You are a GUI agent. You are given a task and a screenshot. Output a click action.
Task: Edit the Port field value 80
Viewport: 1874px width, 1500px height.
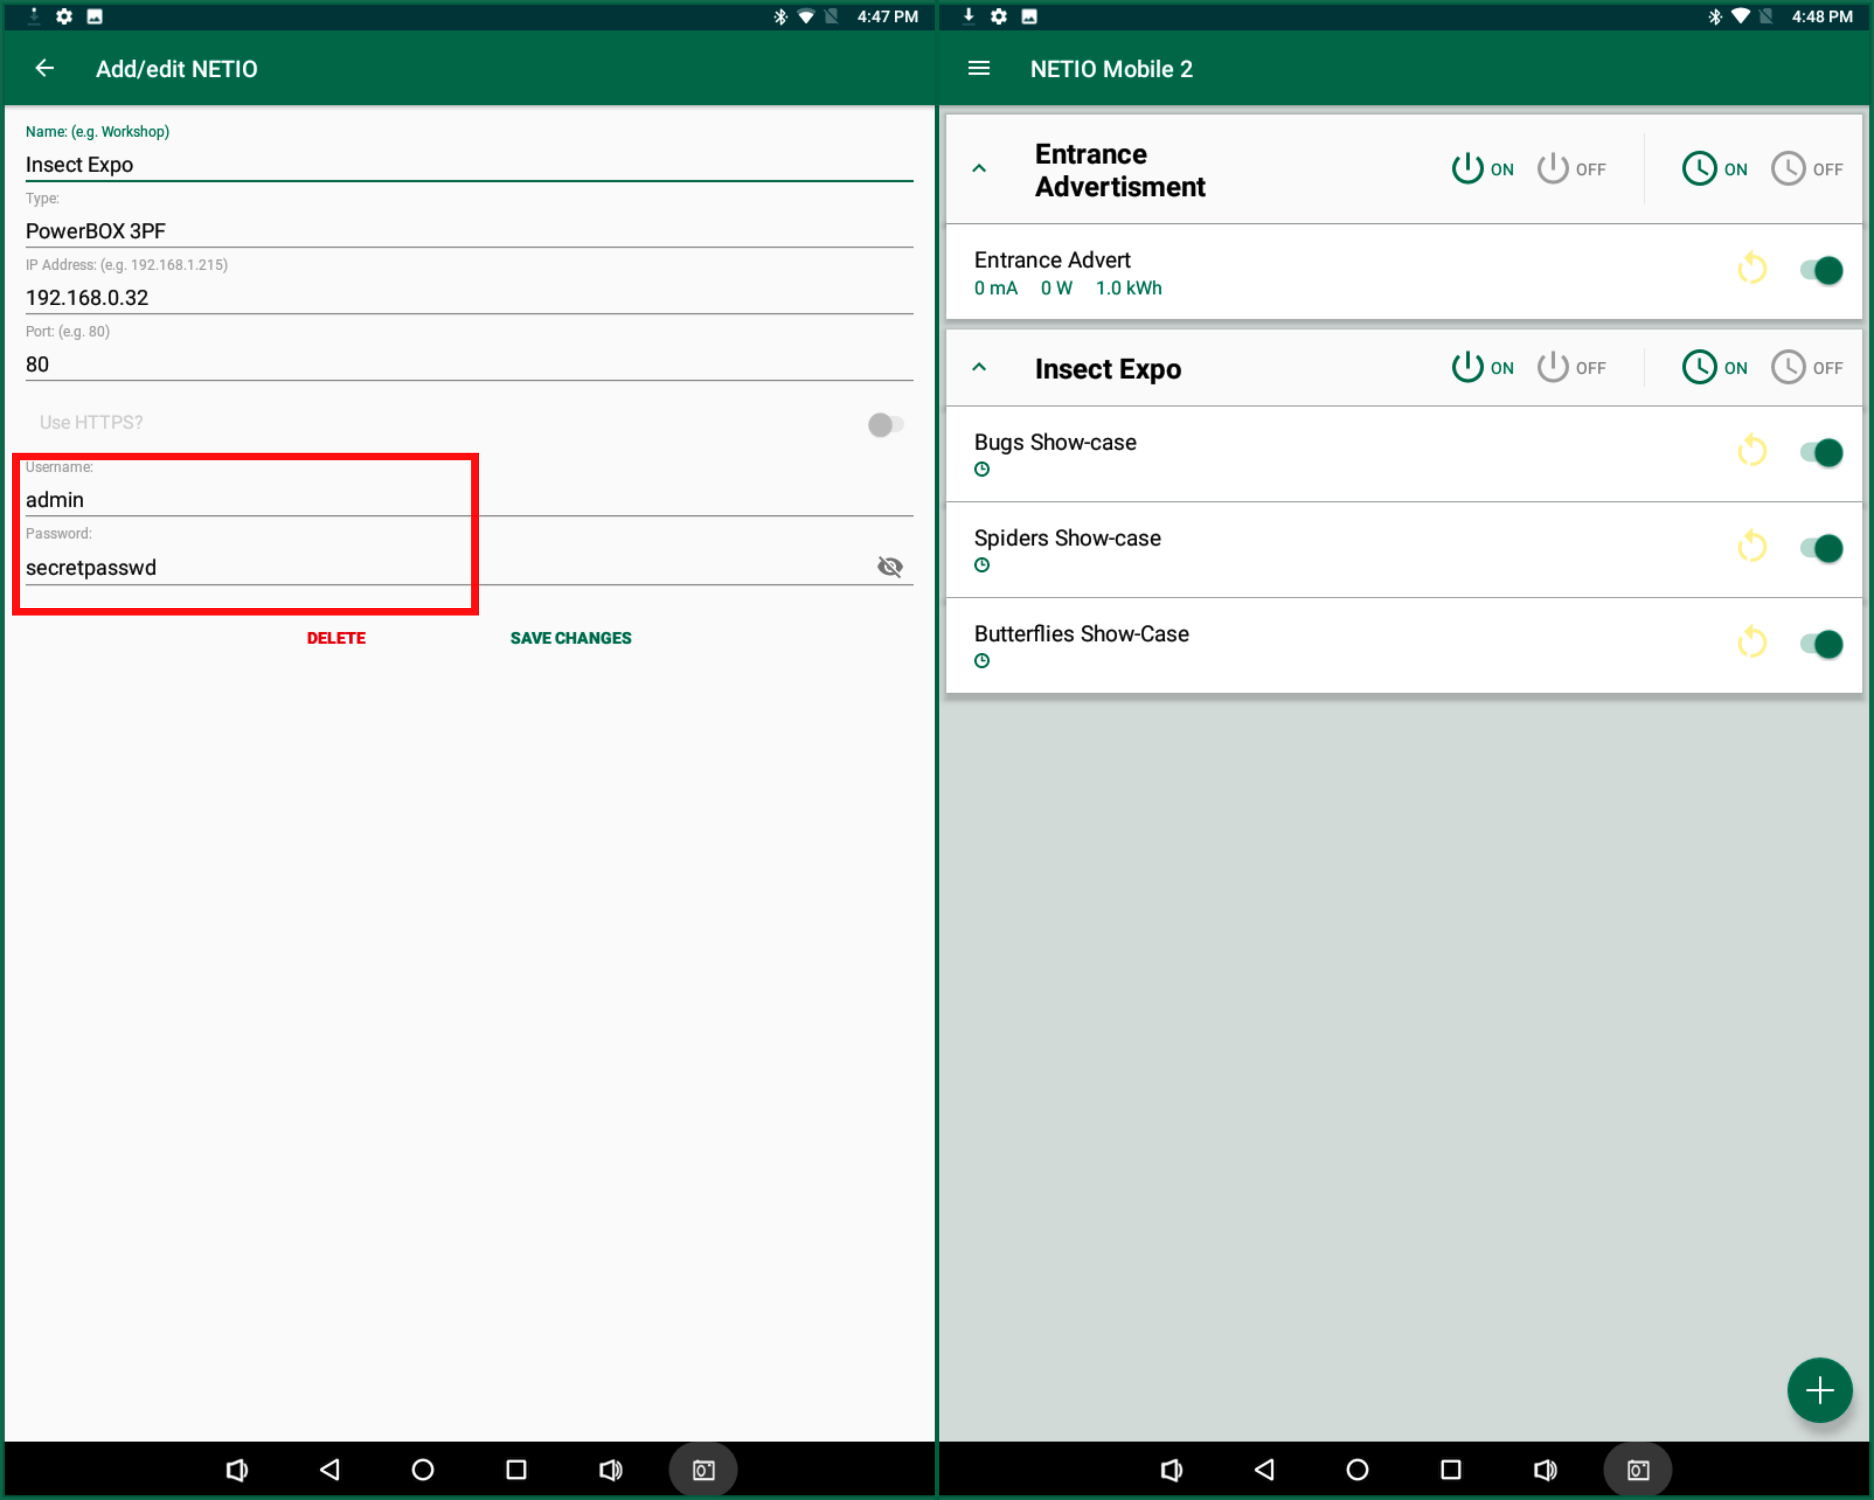[470, 364]
